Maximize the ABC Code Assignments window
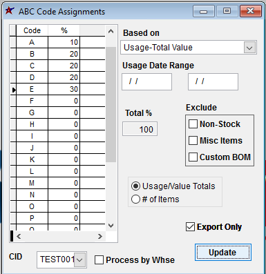 click(x=227, y=11)
